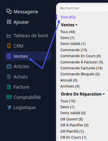Click the Tableau de bord chart icon

point(9,36)
